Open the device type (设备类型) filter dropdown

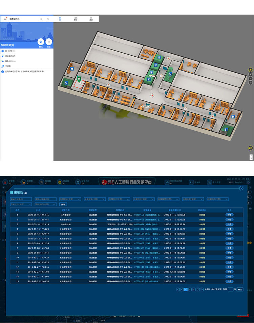(94, 199)
